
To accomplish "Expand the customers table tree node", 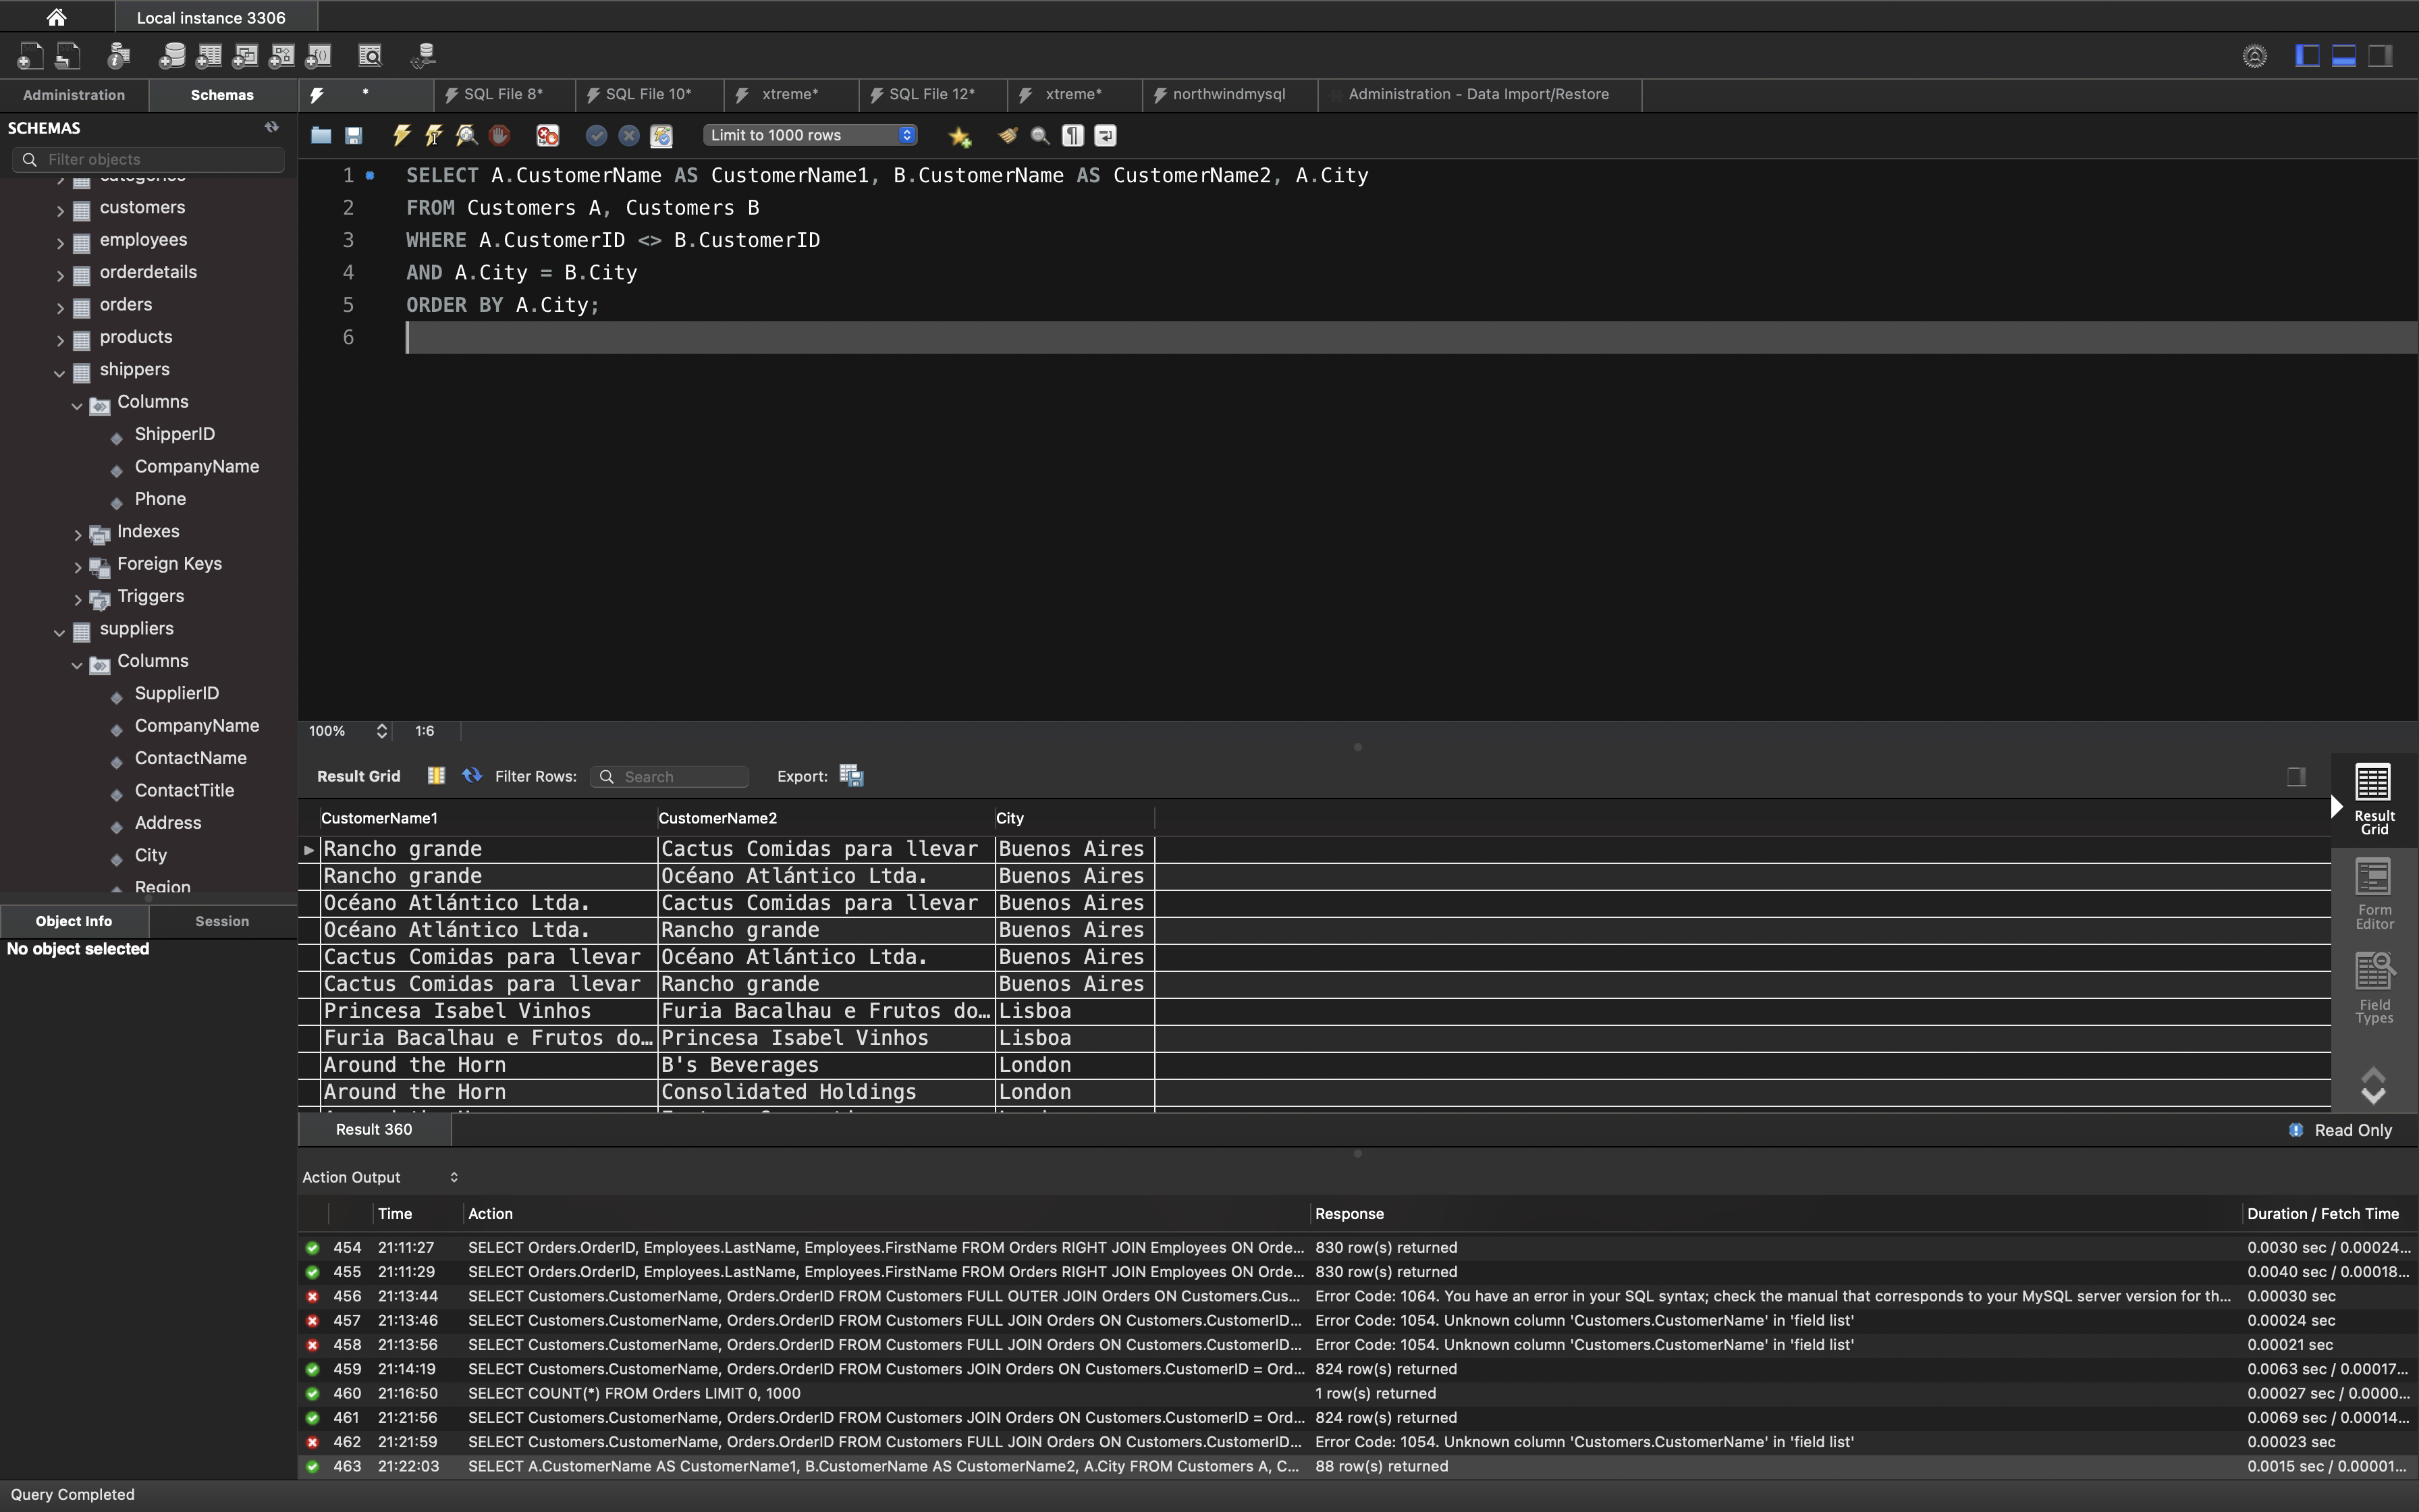I will (x=60, y=210).
